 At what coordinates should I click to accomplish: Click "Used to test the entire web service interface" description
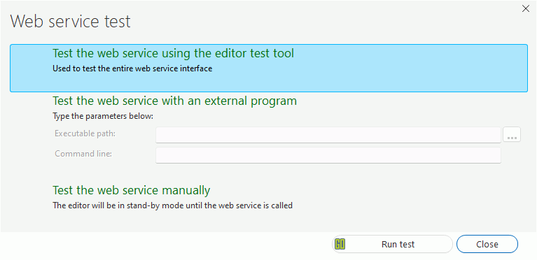click(132, 68)
